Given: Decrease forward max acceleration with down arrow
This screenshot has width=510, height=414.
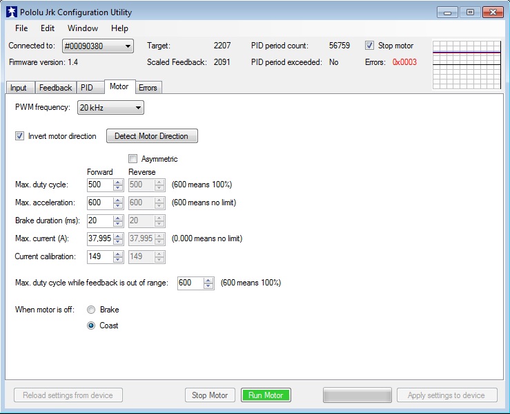Looking at the screenshot, I should coord(117,205).
